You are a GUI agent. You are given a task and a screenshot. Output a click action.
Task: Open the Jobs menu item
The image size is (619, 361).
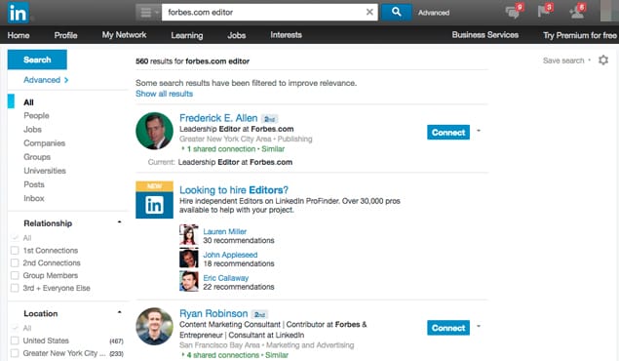point(237,35)
